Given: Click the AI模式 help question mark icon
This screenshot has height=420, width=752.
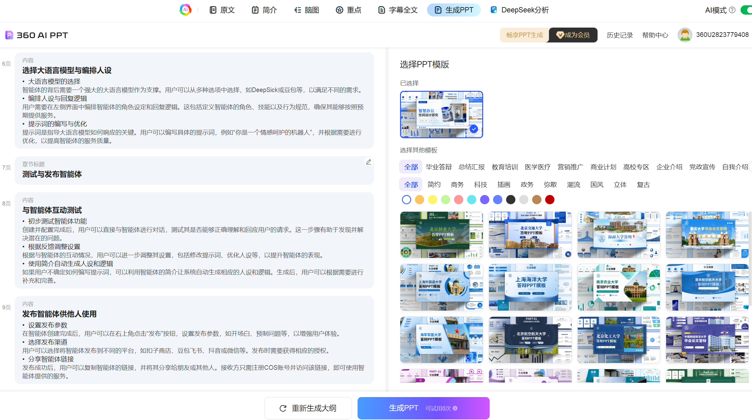Looking at the screenshot, I should tap(732, 10).
